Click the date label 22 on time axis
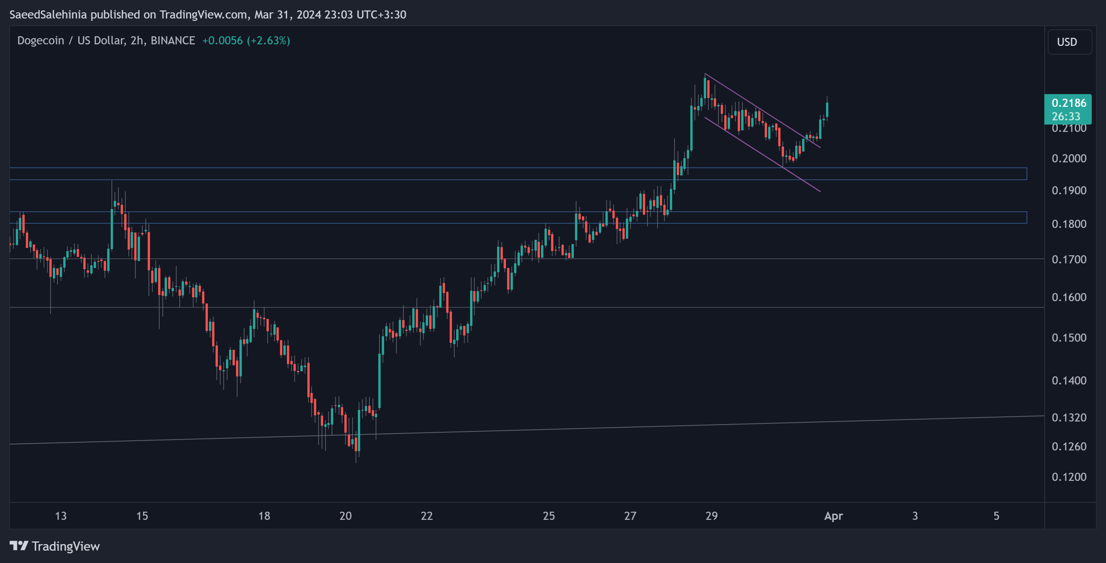The width and height of the screenshot is (1106, 563). click(x=427, y=516)
